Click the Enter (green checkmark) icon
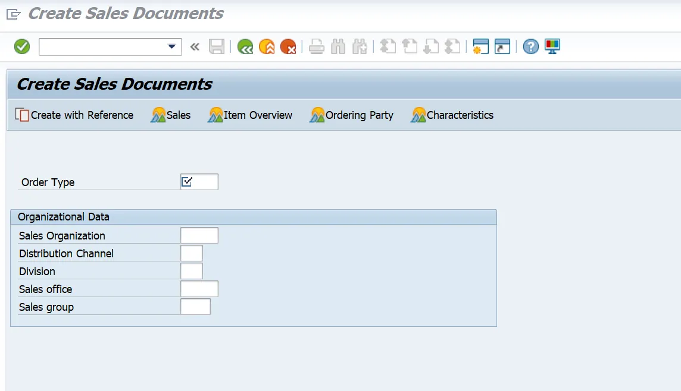The width and height of the screenshot is (681, 391). tap(22, 46)
